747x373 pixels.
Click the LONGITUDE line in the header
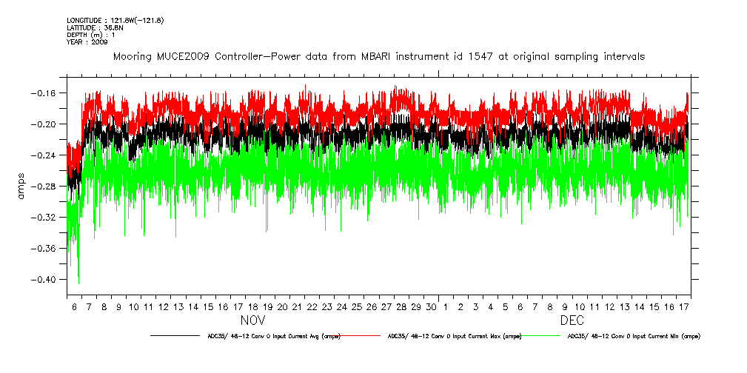tap(115, 20)
